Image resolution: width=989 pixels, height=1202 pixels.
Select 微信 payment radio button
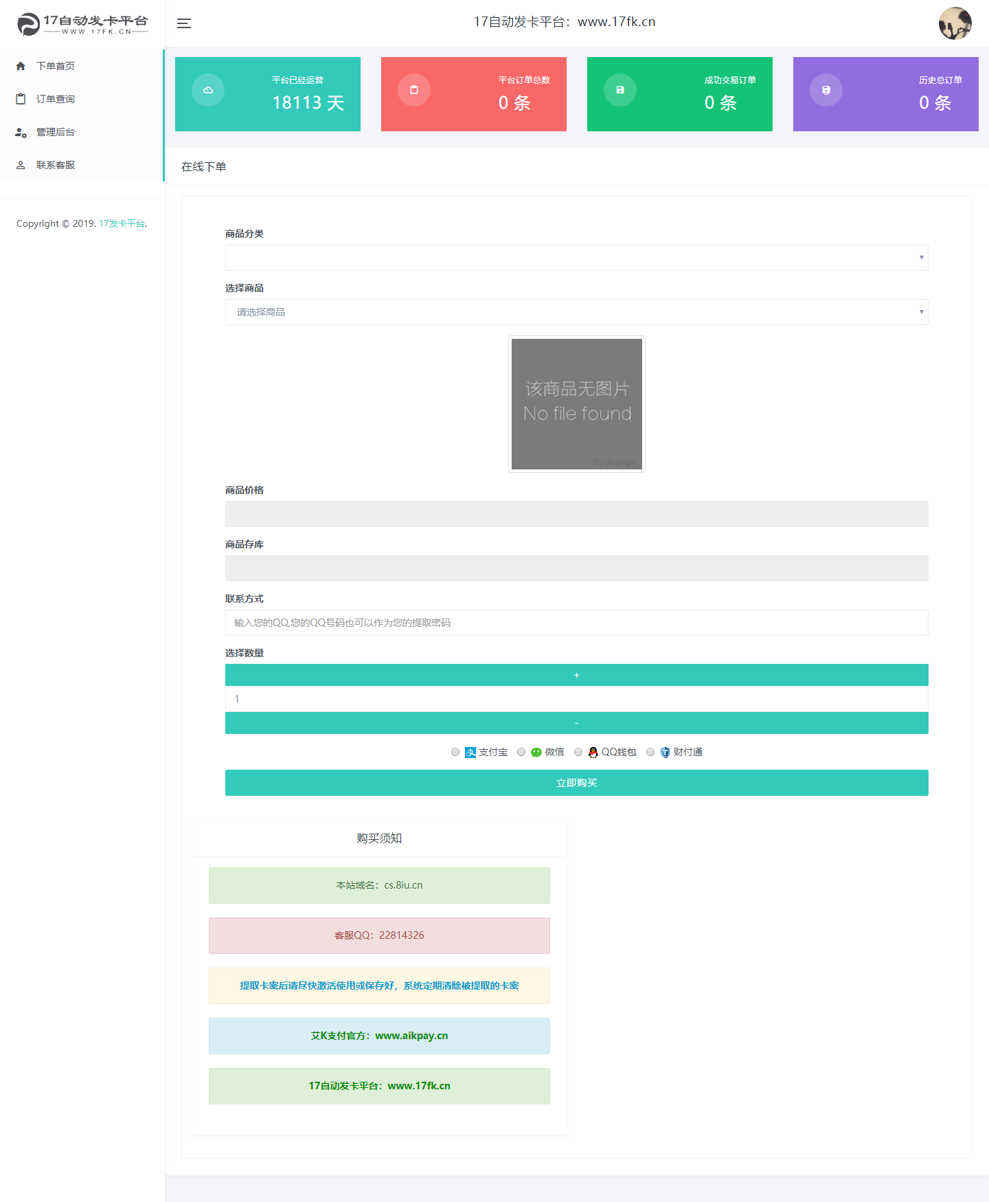(x=521, y=752)
